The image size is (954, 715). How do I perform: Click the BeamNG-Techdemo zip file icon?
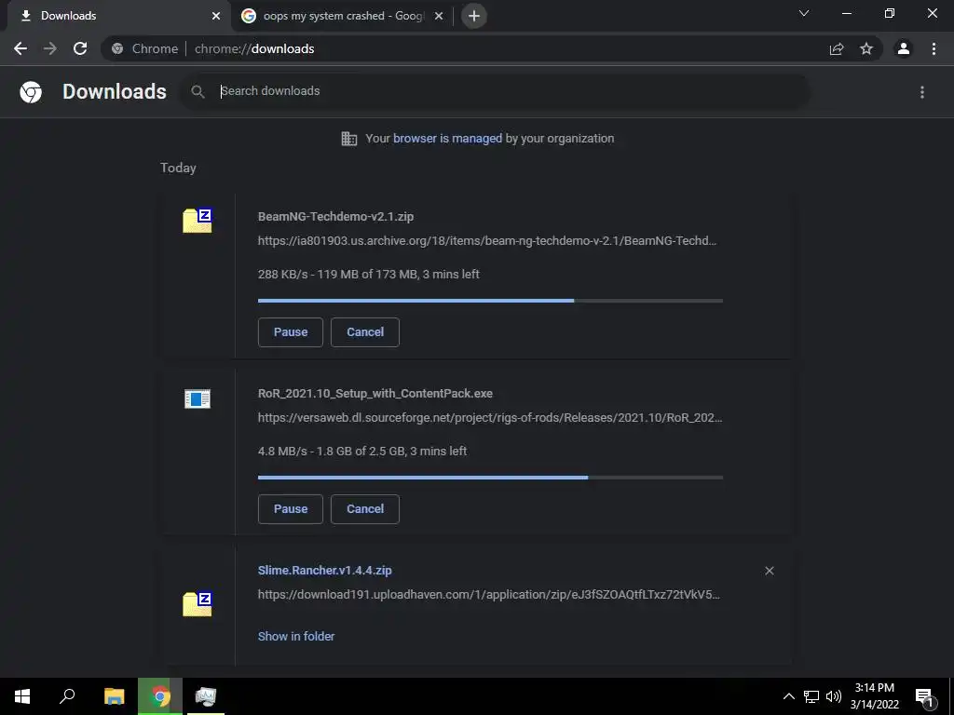(198, 220)
